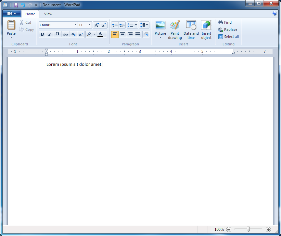Redo the last undone action
The width and height of the screenshot is (281, 236).
[x=30, y=5]
